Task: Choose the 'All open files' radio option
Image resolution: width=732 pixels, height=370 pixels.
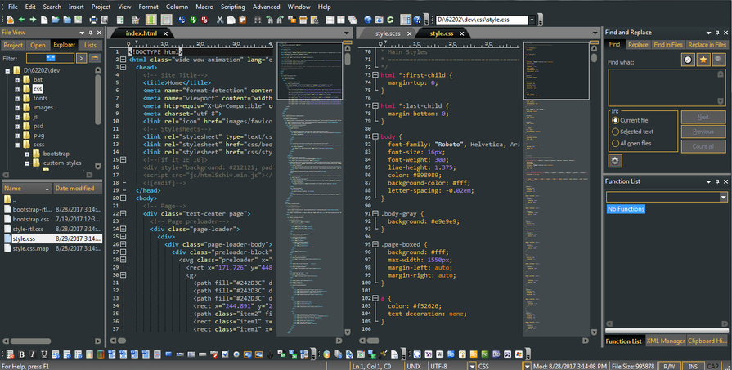Action: click(x=616, y=143)
